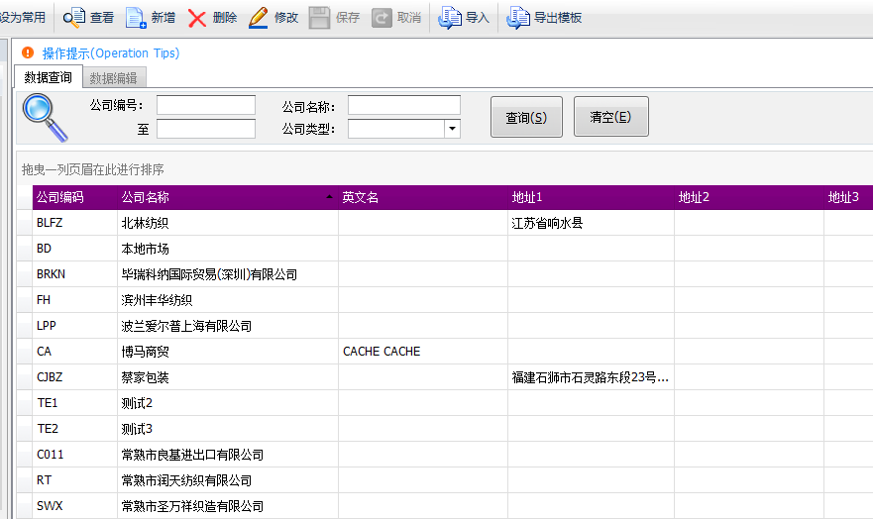
Task: Switch to the 数据编辑 tab
Action: 114,78
